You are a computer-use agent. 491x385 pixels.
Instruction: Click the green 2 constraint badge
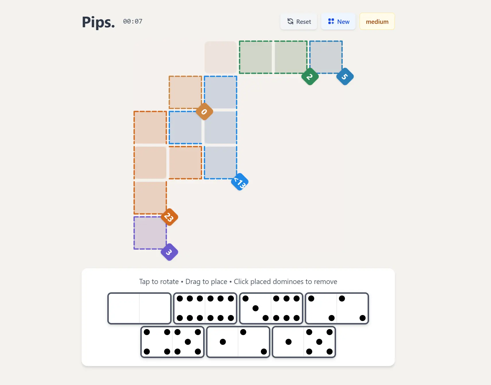pyautogui.click(x=310, y=76)
